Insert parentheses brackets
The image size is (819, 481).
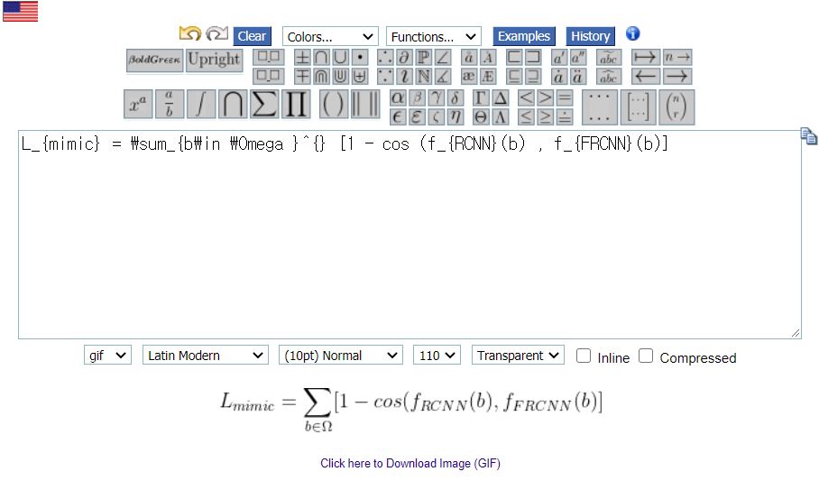(333, 104)
